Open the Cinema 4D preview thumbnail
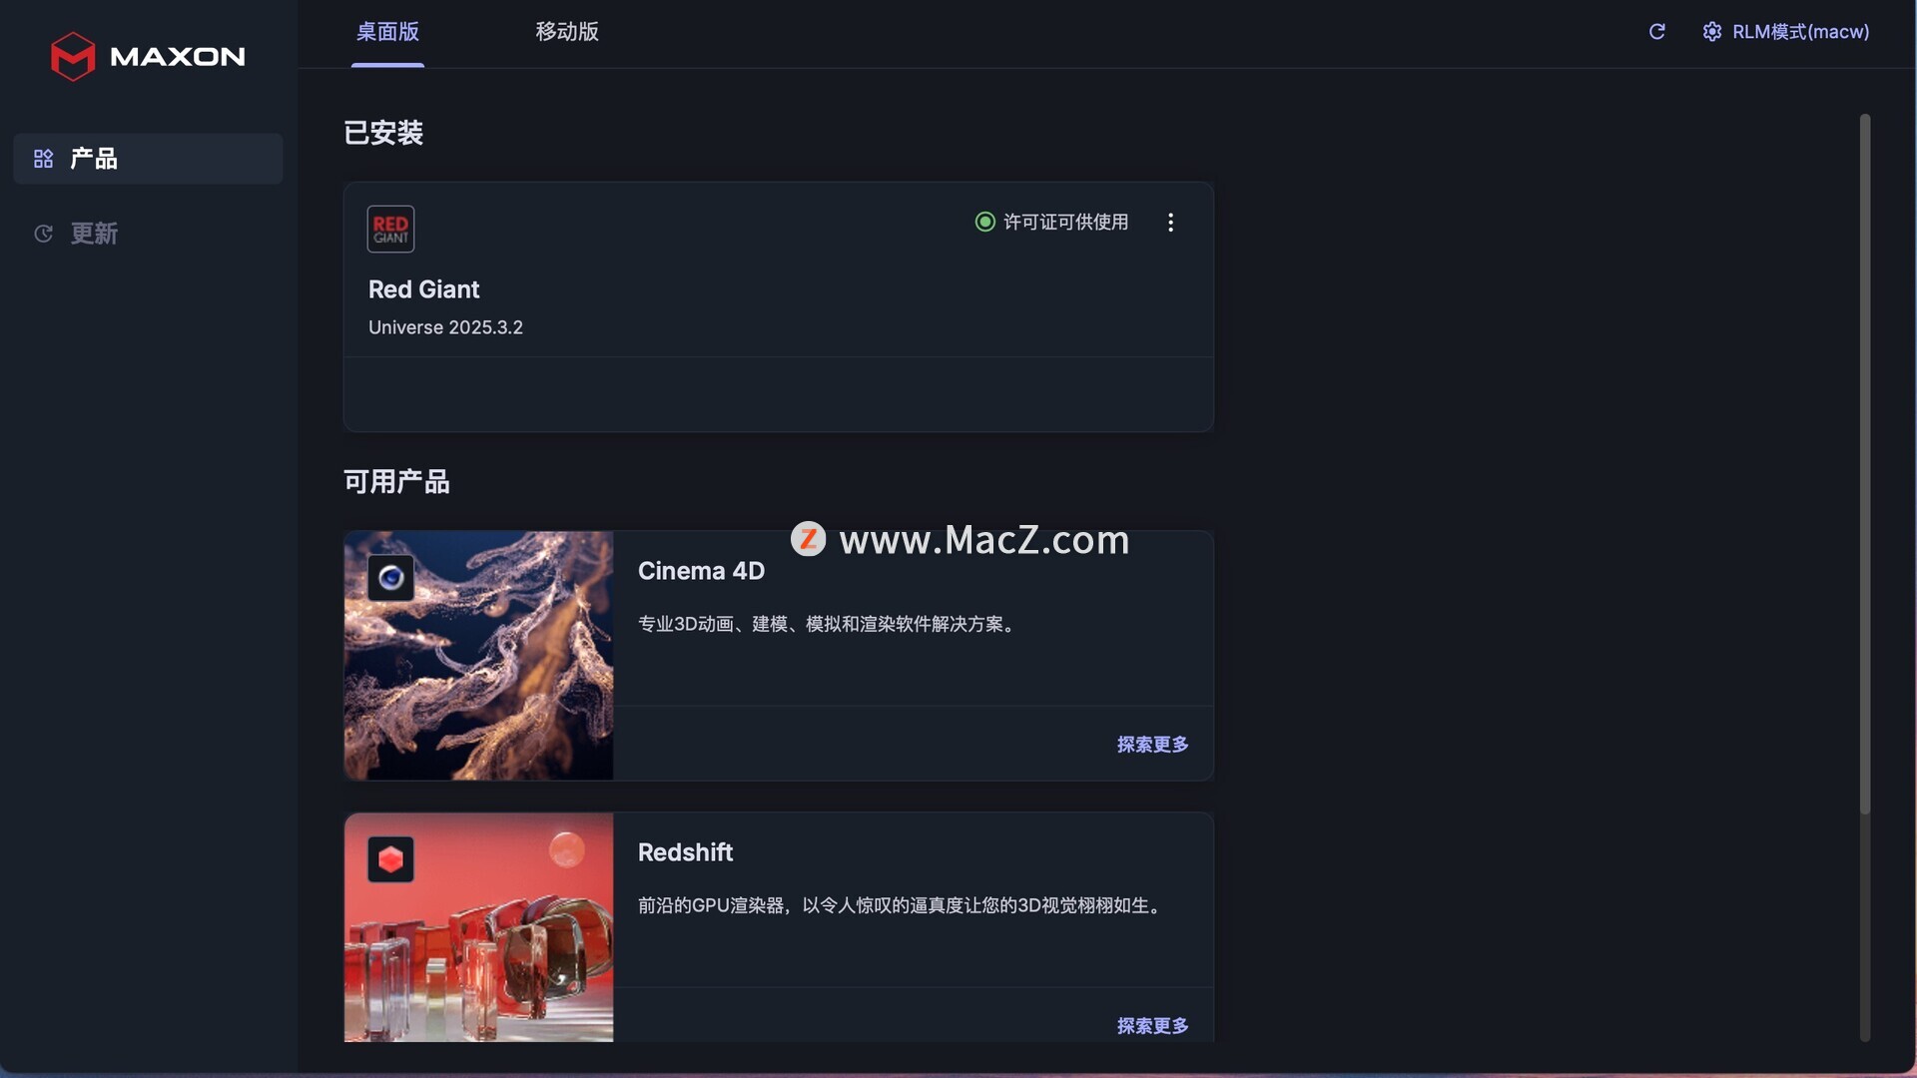The height and width of the screenshot is (1078, 1917). (x=478, y=656)
